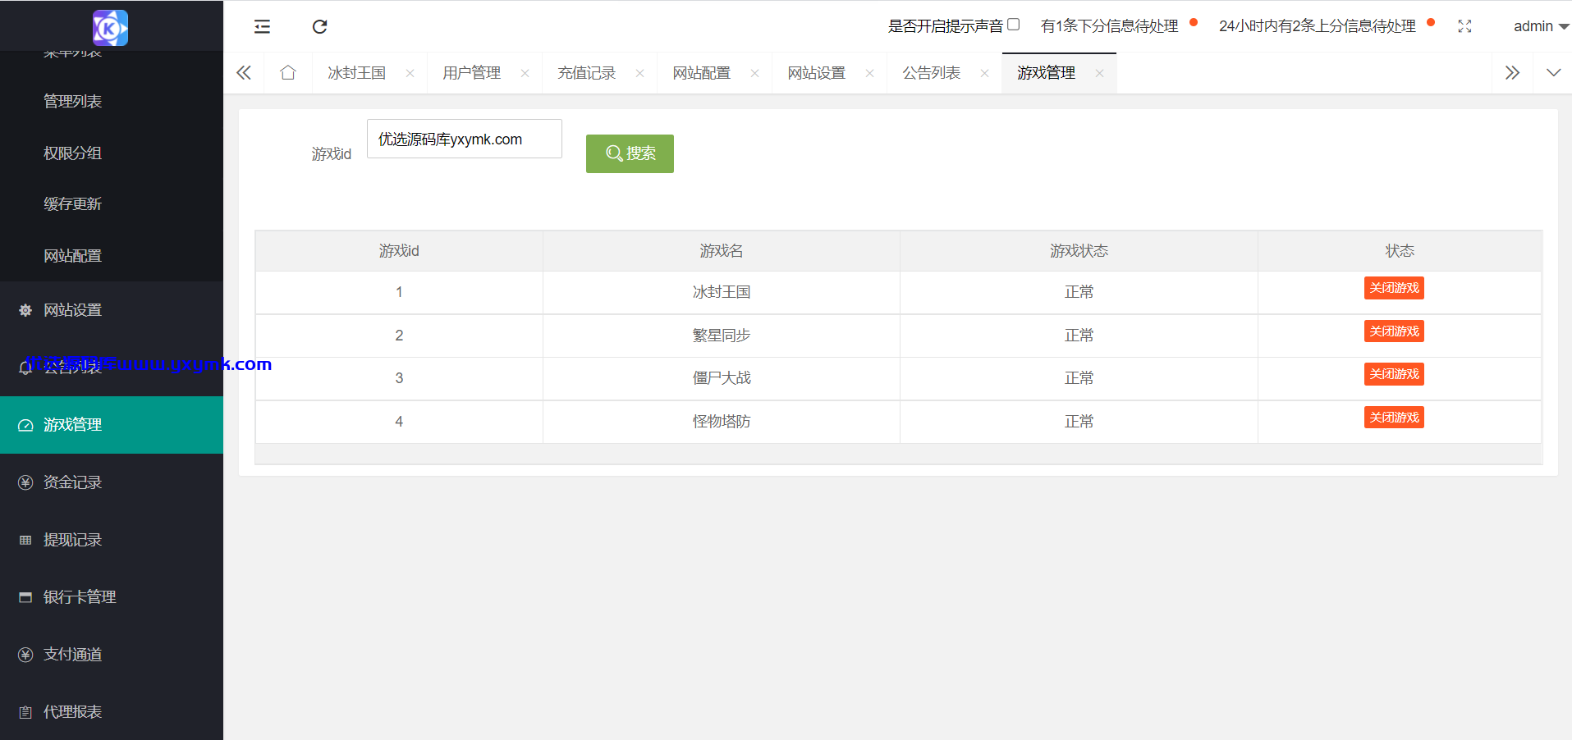The height and width of the screenshot is (740, 1572).
Task: Click the app logo at top left
Action: coord(110,28)
